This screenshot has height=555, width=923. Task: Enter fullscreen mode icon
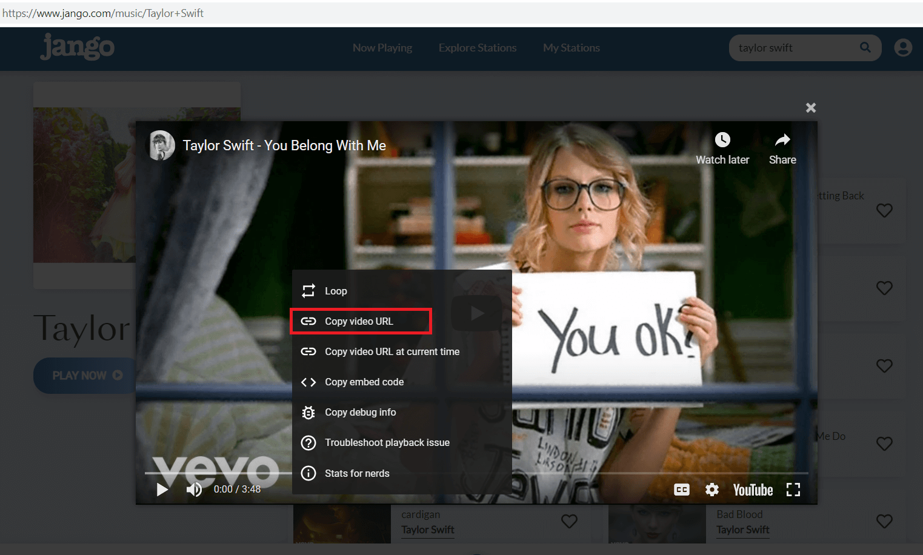click(793, 490)
